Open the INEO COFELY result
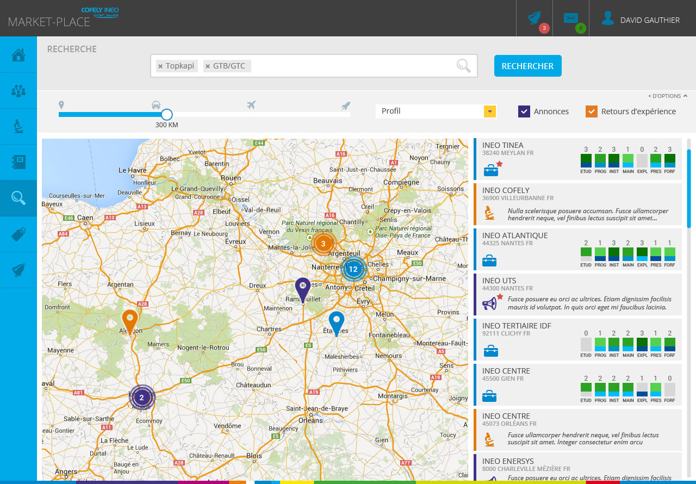Image resolution: width=696 pixels, height=484 pixels. [x=577, y=204]
